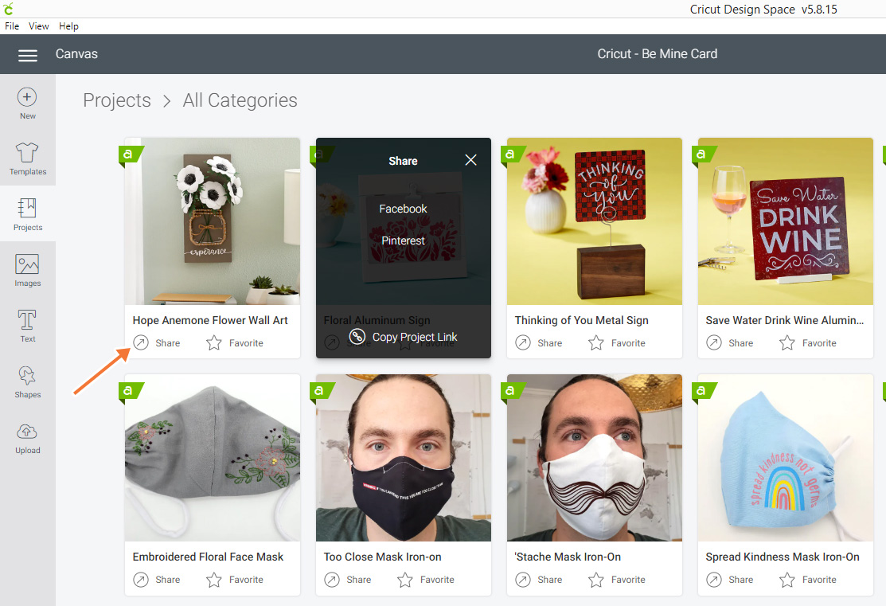This screenshot has height=606, width=886.
Task: Open the Templates t-shirt icon
Action: [27, 153]
